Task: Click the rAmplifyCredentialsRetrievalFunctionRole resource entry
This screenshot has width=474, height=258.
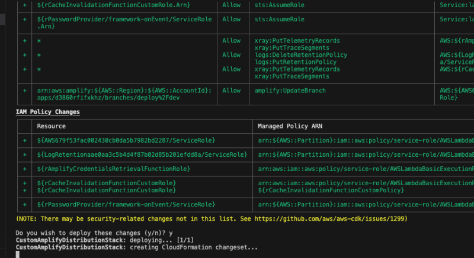Action: click(x=113, y=169)
